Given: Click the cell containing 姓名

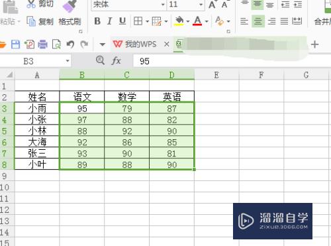Looking at the screenshot, I should 37,97.
